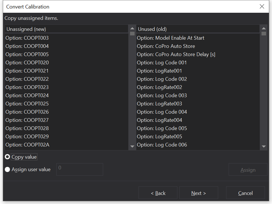This screenshot has height=204, width=272.
Task: Select the Assign user value radio button
Action: (x=8, y=170)
